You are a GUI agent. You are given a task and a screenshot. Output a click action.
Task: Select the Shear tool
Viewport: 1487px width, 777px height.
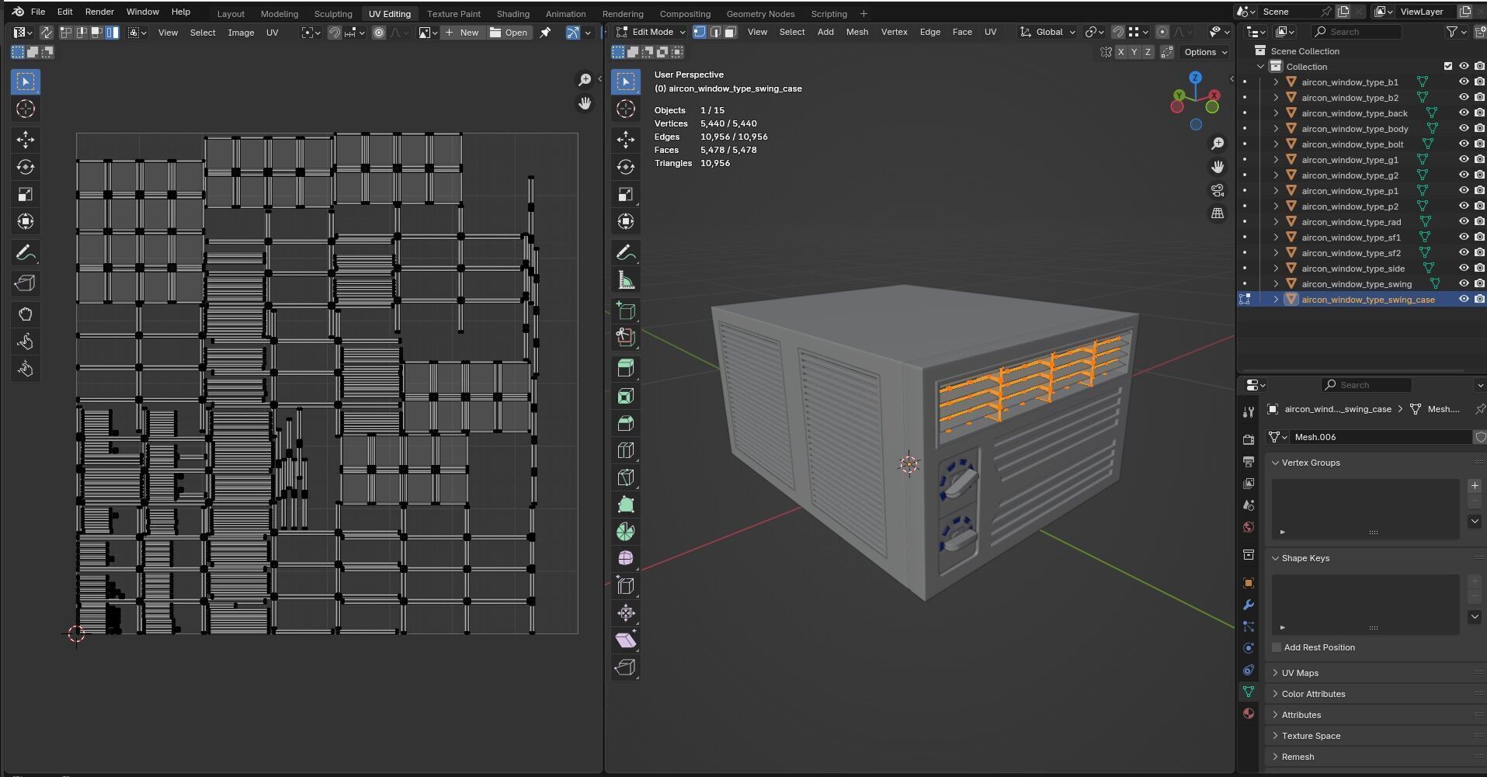click(x=626, y=640)
